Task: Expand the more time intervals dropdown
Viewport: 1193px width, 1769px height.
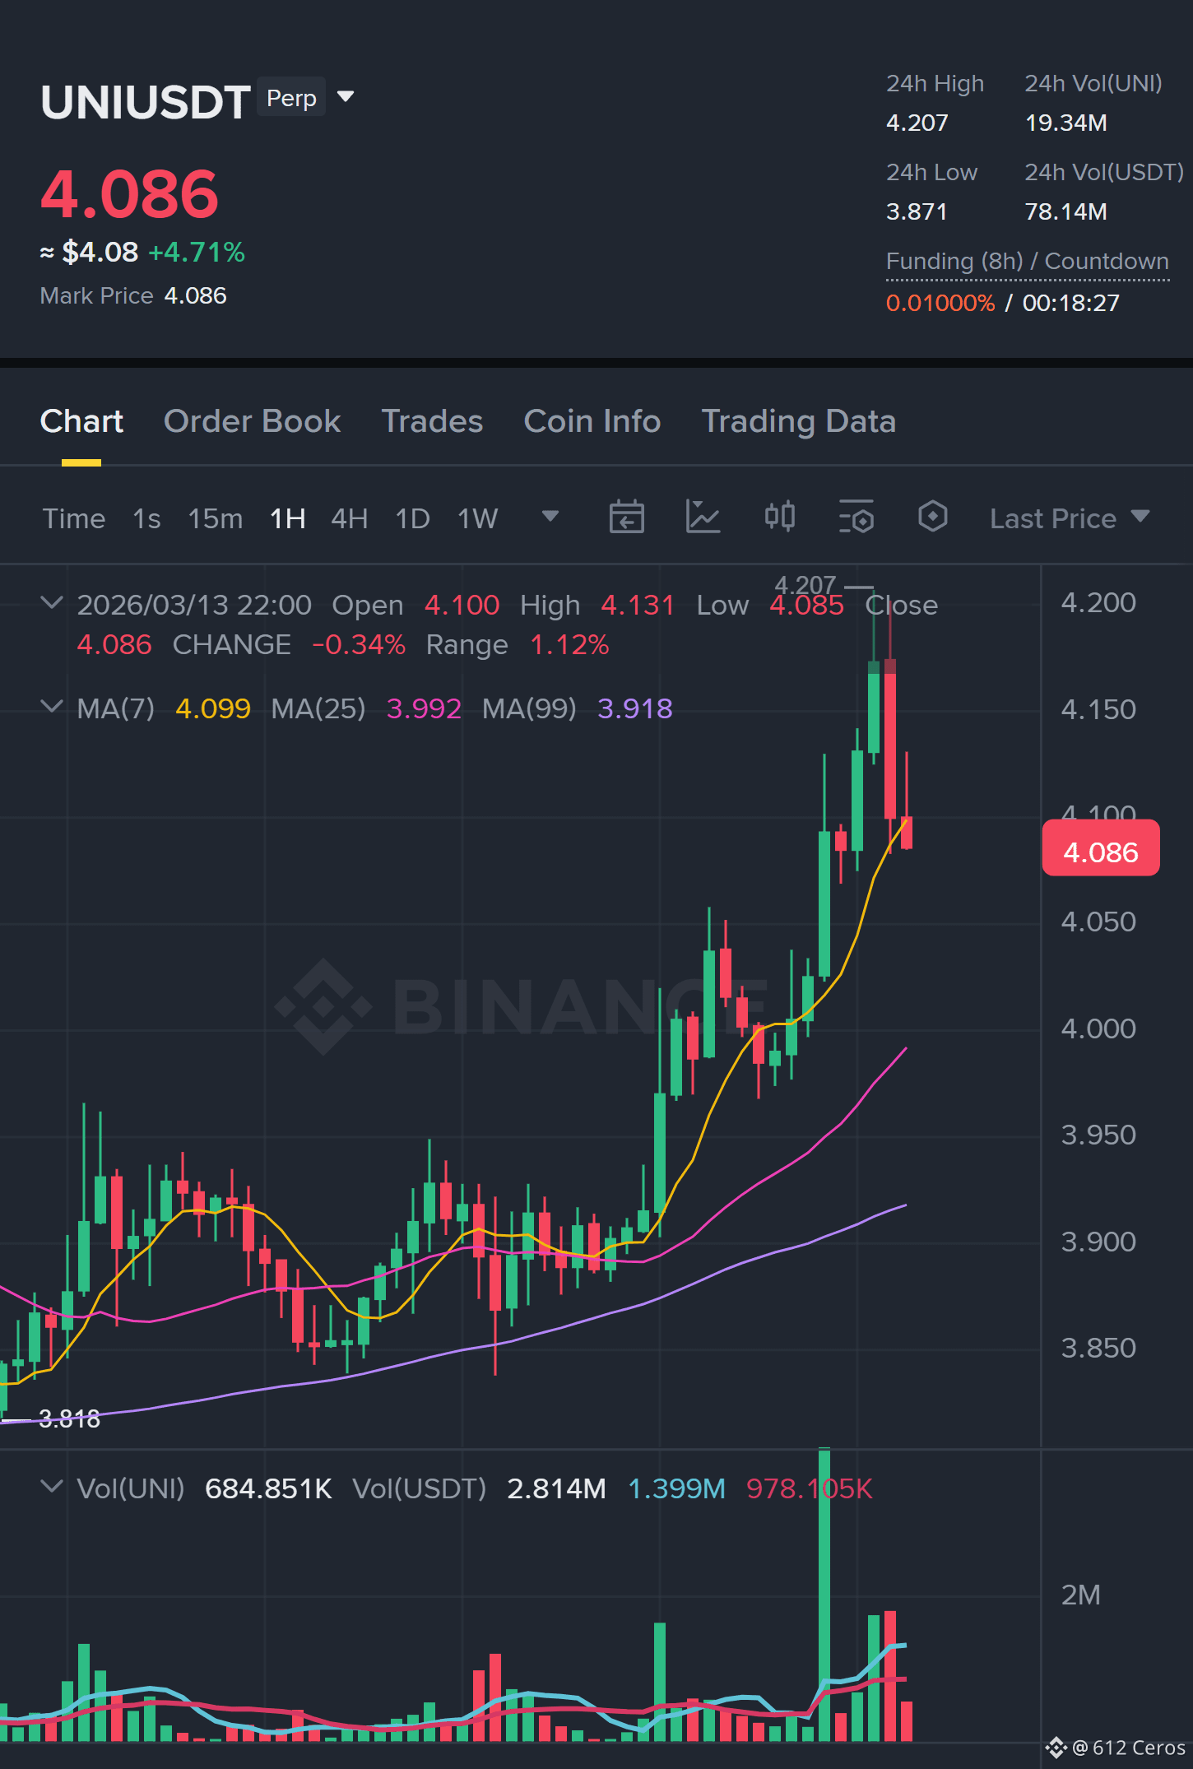Action: [550, 517]
